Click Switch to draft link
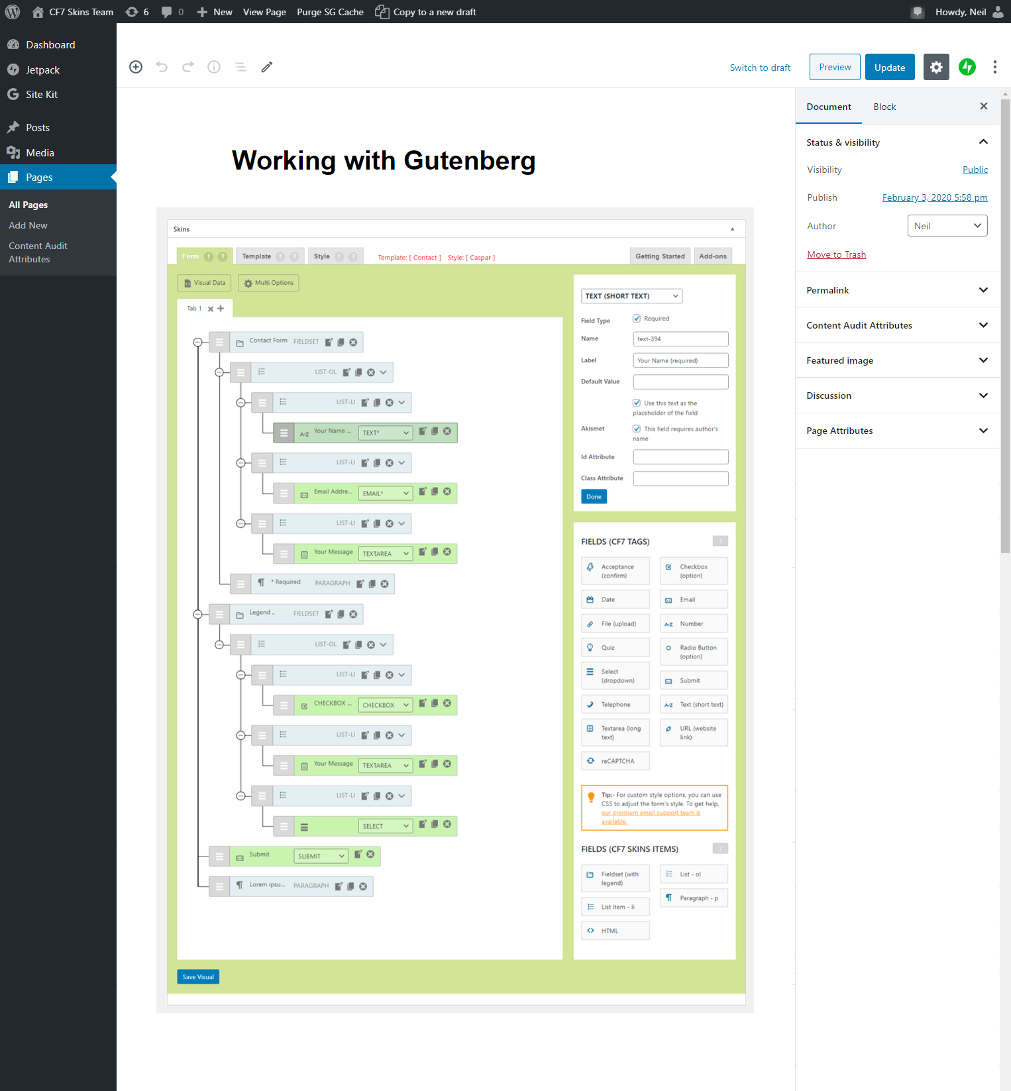 click(760, 68)
